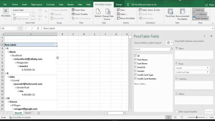Switch to Normal view in status bar
The height and width of the screenshot is (121, 215).
pyautogui.click(x=168, y=117)
